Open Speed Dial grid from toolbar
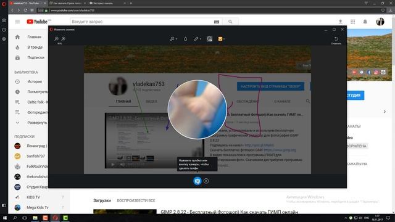Image resolution: width=395 pixels, height=222 pixels. [32, 10]
